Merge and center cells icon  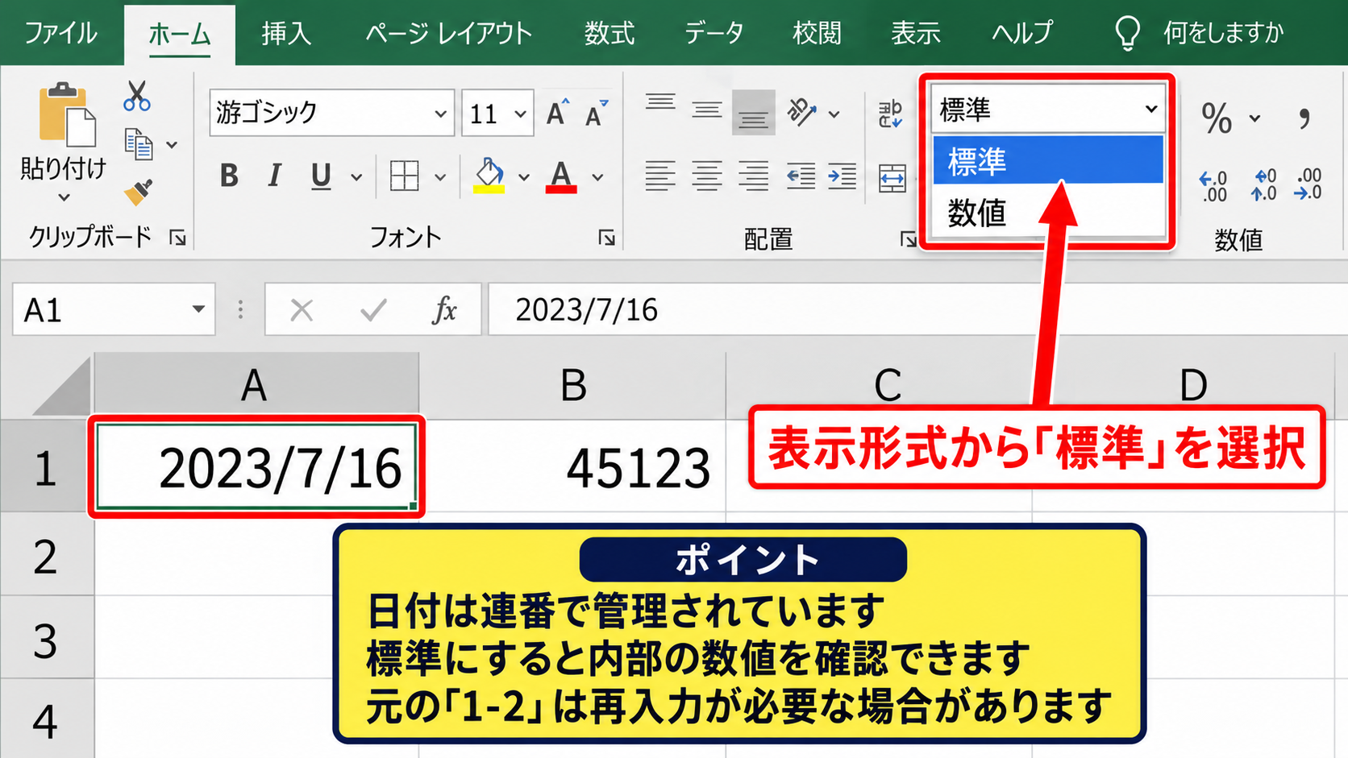coord(892,178)
